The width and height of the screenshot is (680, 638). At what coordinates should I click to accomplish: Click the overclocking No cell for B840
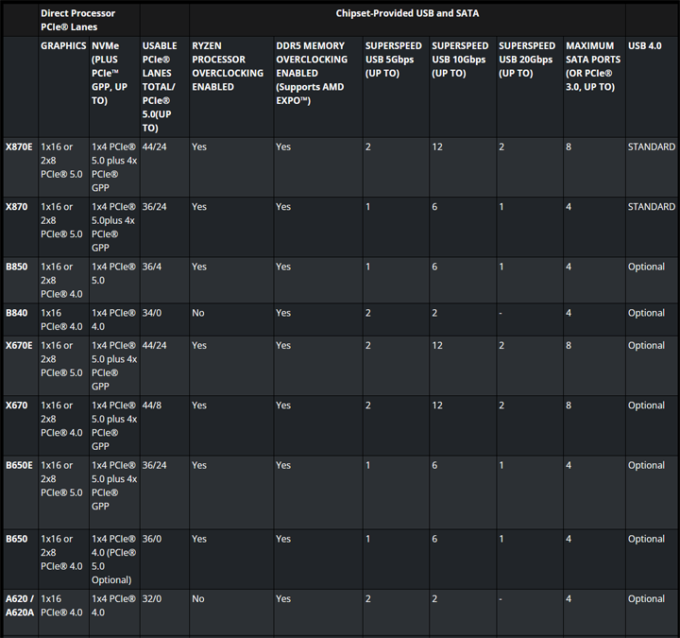point(198,313)
